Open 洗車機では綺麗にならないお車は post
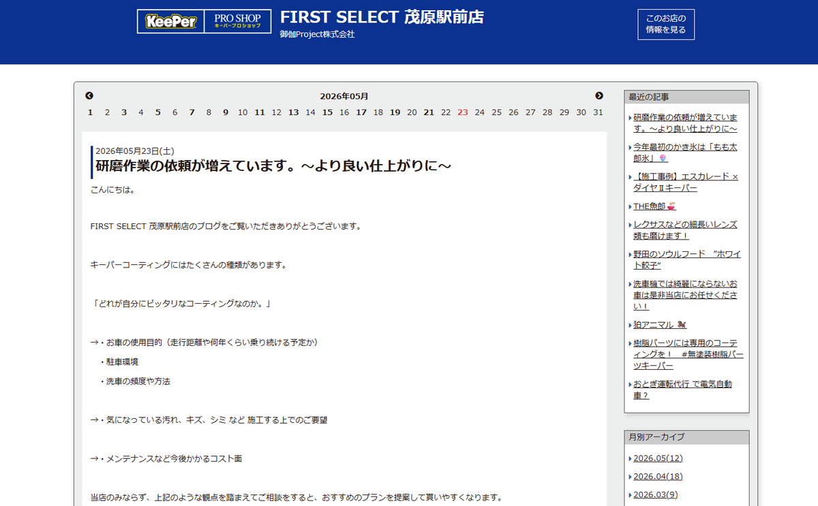Viewport: 818px width, 506px height. 685,295
